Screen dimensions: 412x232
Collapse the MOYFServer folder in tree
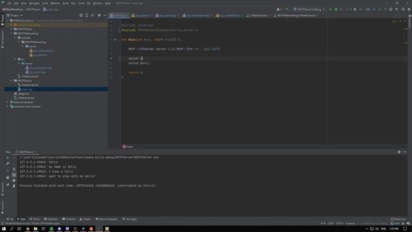point(12,81)
